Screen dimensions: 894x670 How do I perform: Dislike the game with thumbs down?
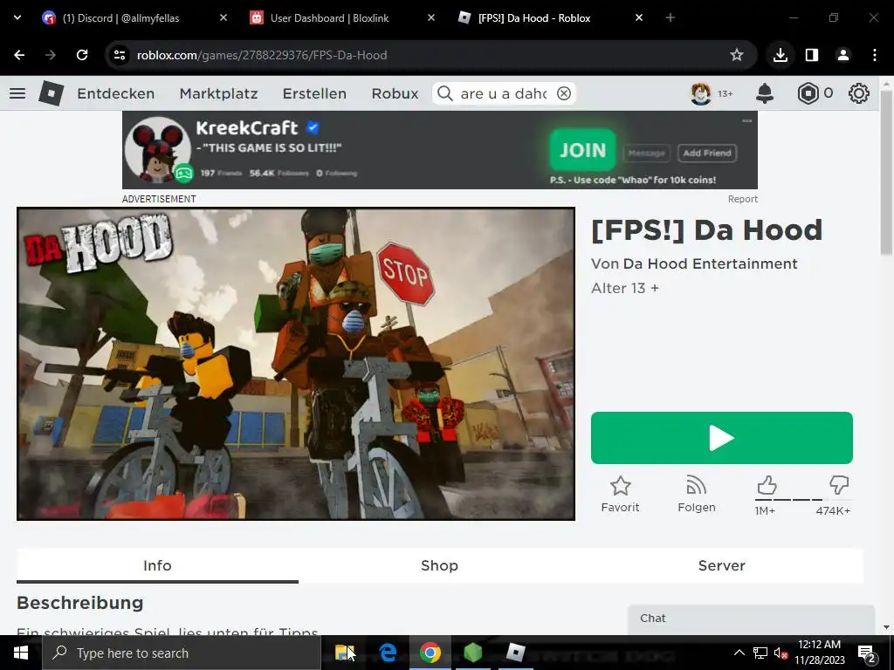(839, 485)
